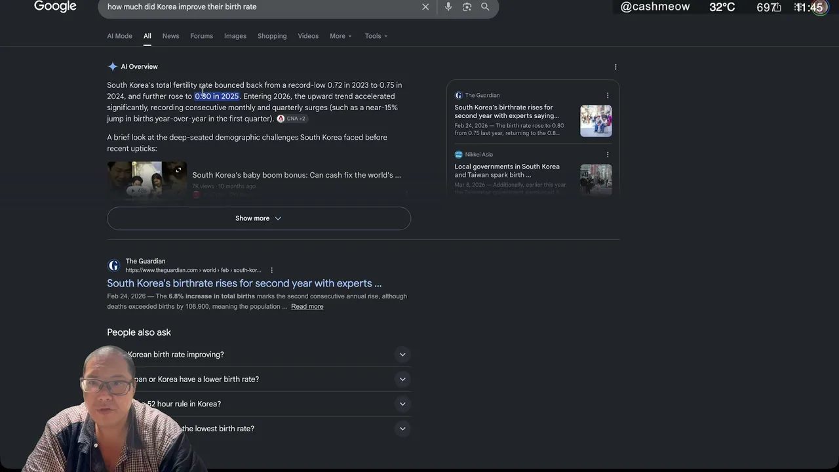Expand the "52 hour rule in Korea?" question
Screen dimensions: 839x472
[x=259, y=404]
